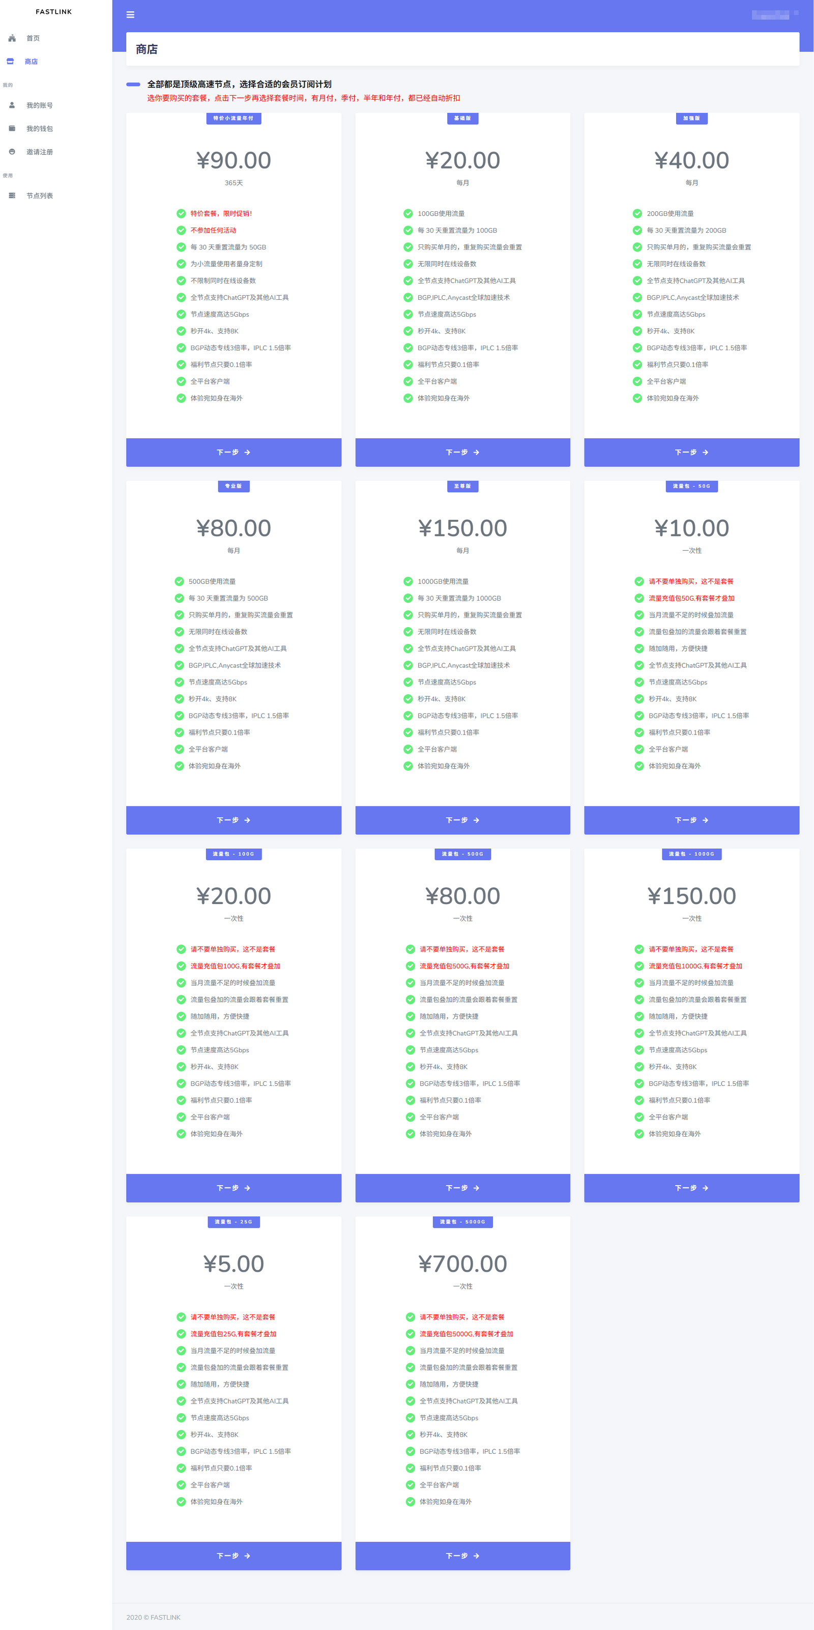Click 下一步 under the 至尊版 ¥150.00 plan

point(462,820)
